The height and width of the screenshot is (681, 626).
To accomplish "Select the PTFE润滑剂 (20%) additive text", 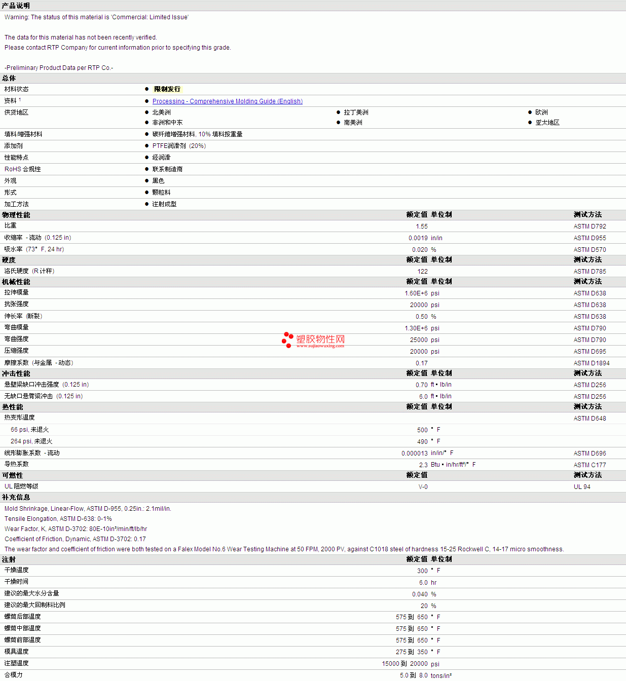I will point(179,146).
